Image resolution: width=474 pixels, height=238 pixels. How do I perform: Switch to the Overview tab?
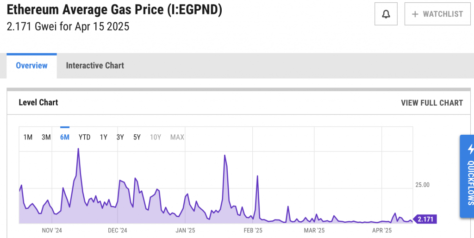point(31,66)
